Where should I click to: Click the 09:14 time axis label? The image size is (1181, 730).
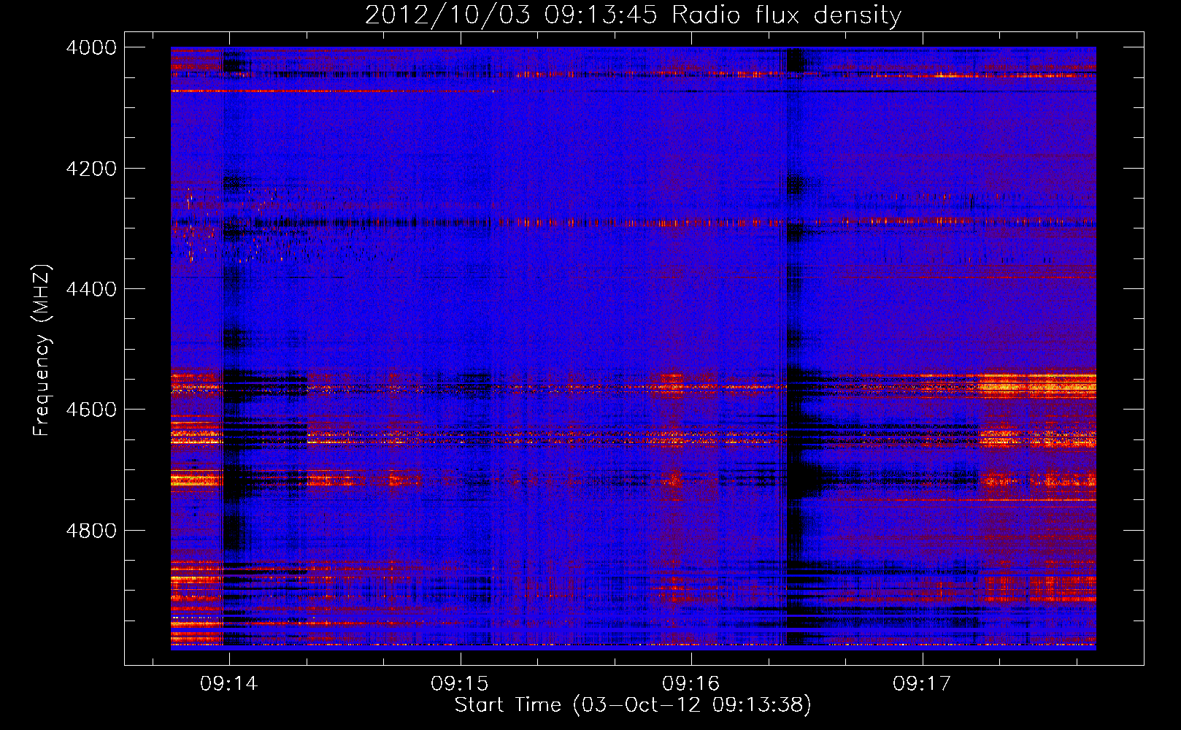pos(229,684)
